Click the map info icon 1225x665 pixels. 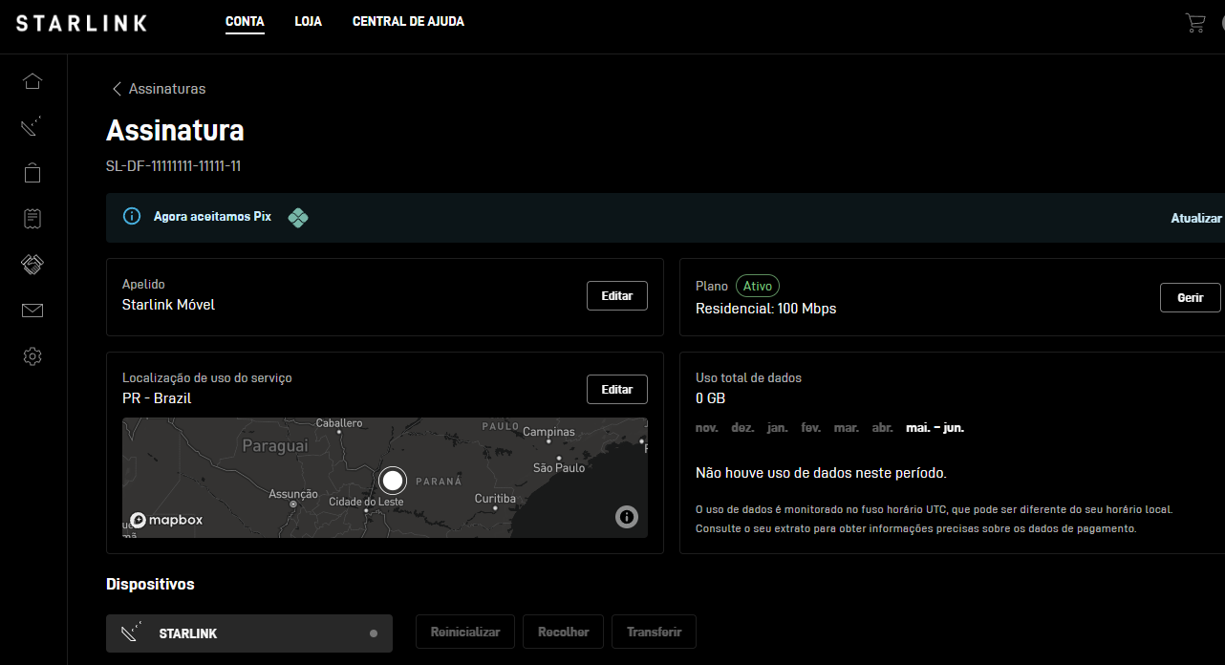point(627,517)
